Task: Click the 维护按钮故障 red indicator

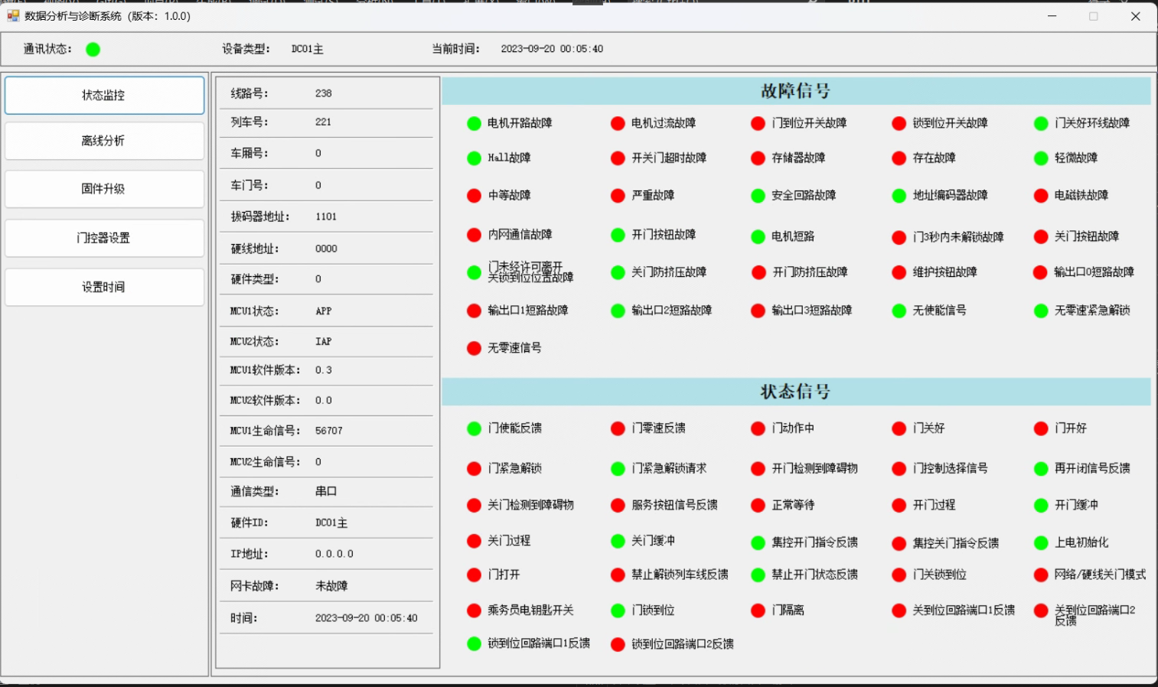Action: pos(899,272)
